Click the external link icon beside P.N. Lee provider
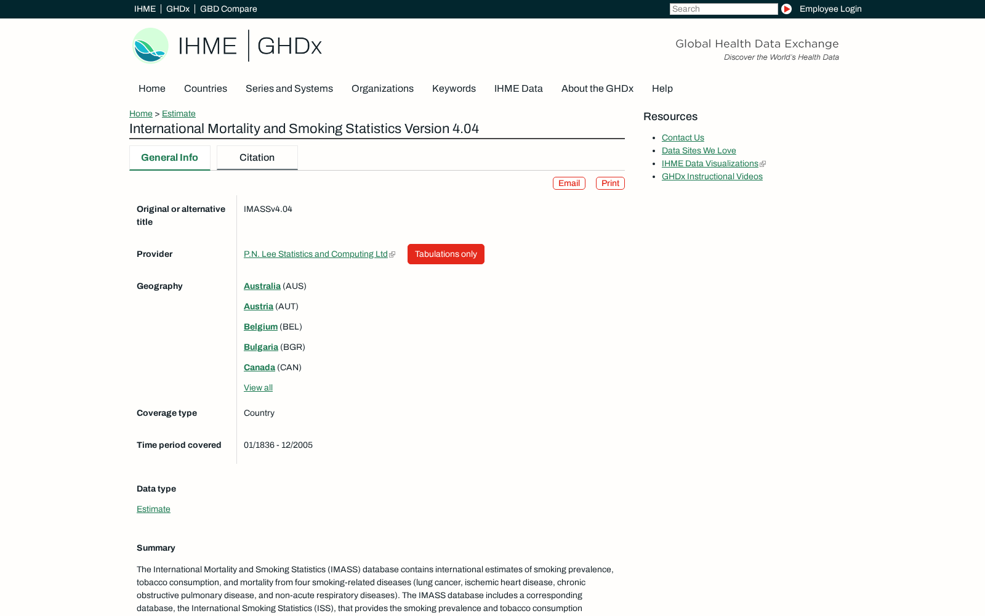The height and width of the screenshot is (616, 985). 392,254
